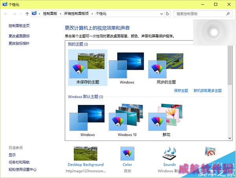This screenshot has width=236, height=178.
Task: Open 显示 link under 另请参阅
Action: point(12,155)
